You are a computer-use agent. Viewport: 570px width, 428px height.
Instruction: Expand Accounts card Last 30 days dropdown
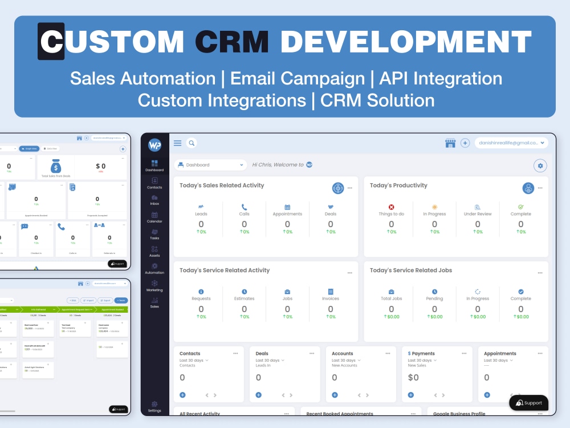(x=346, y=360)
